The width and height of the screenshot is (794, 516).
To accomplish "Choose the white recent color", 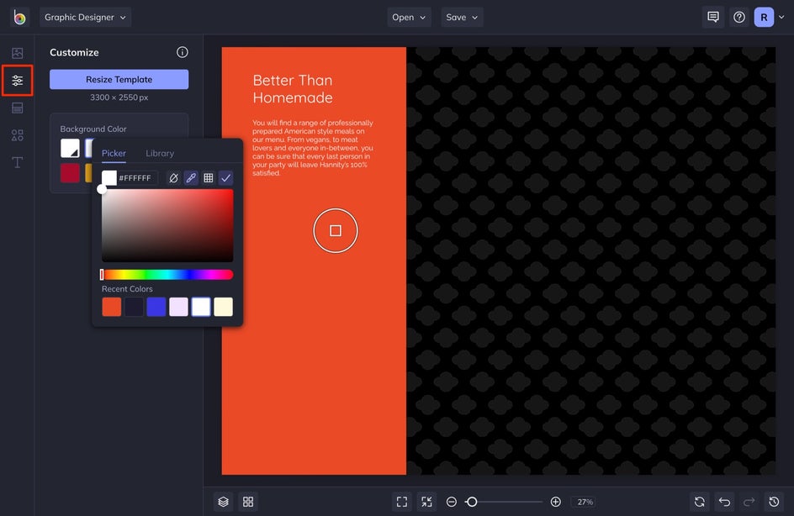I will [x=200, y=307].
